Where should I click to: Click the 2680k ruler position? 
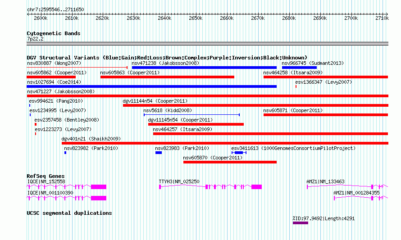click(289, 18)
